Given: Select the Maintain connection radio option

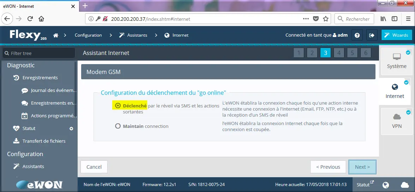Looking at the screenshot, I should (x=118, y=126).
